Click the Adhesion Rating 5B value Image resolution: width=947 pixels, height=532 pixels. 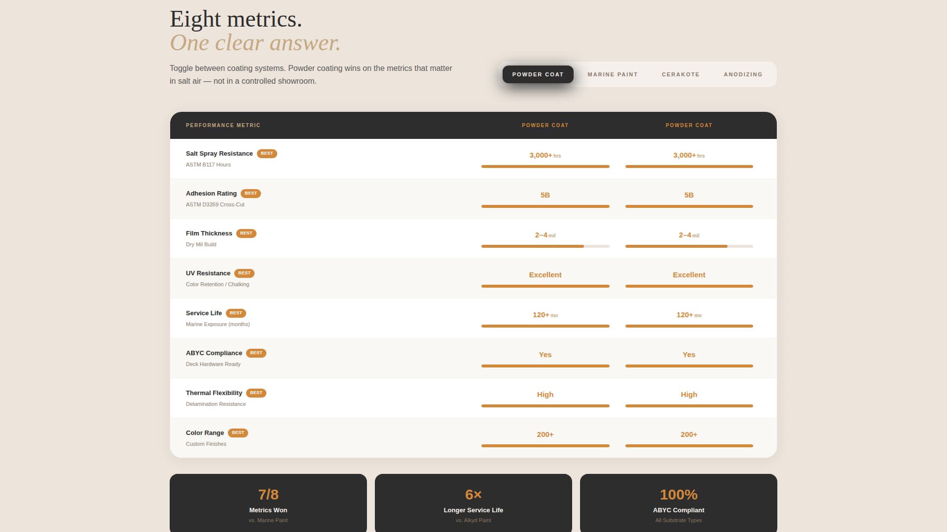pos(545,195)
